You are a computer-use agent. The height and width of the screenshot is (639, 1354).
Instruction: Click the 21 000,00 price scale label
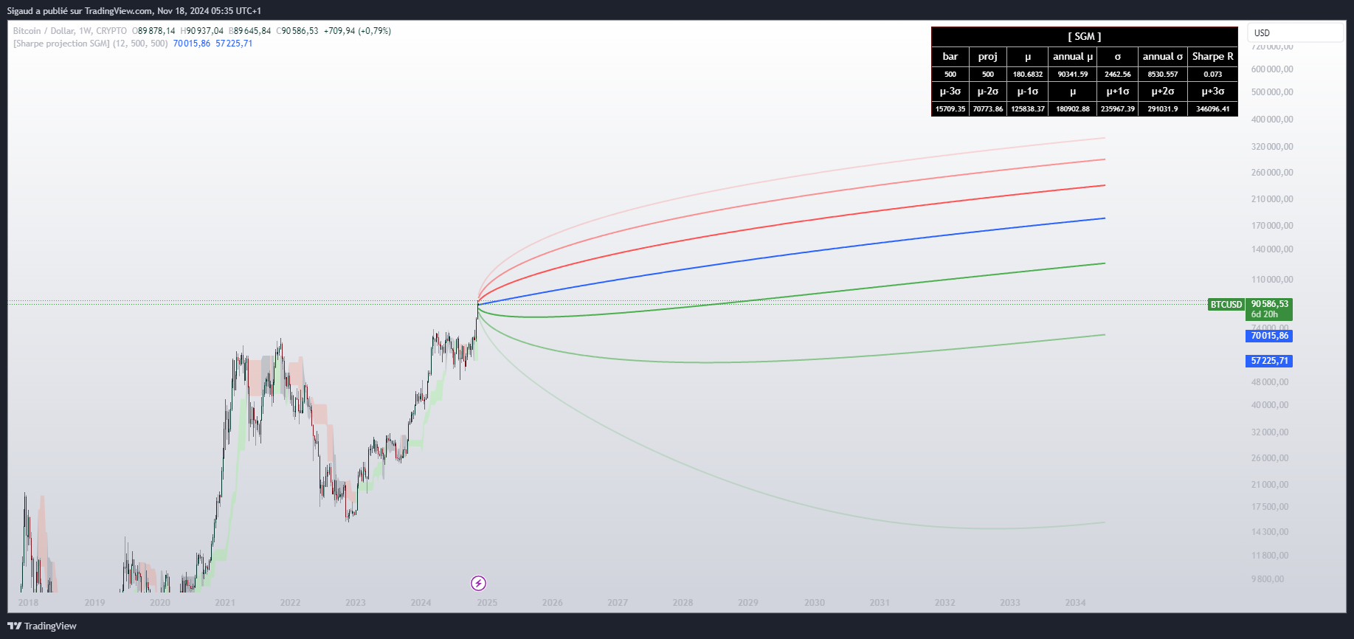coord(1270,485)
